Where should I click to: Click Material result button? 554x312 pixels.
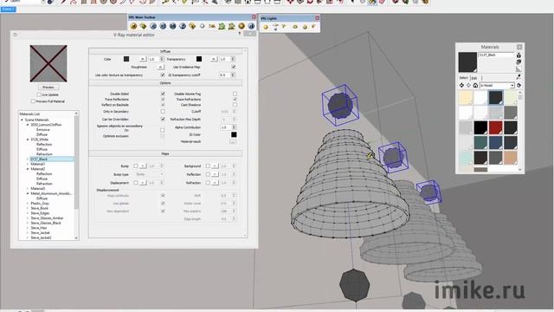click(x=233, y=141)
